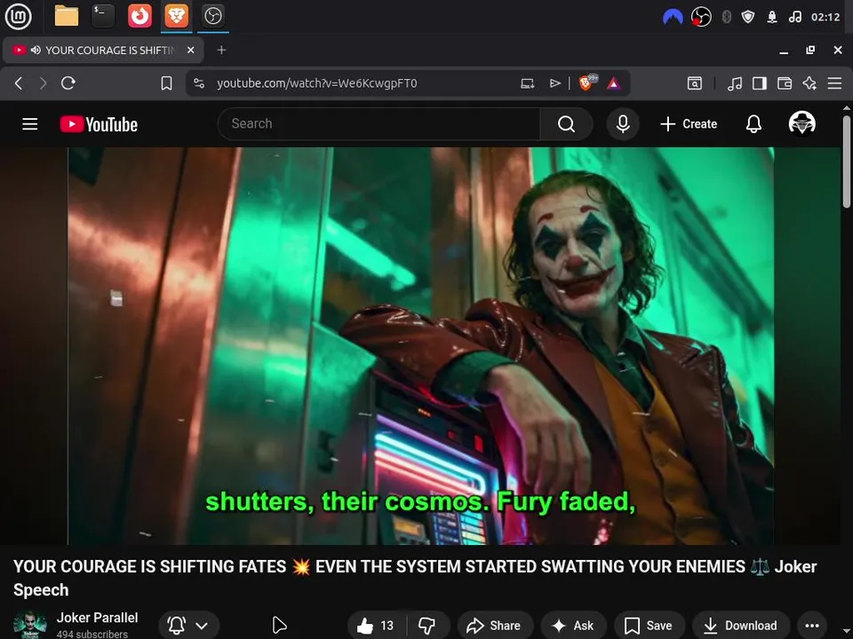This screenshot has height=639, width=853.
Task: Click the youtube.com URL address bar
Action: pos(316,83)
